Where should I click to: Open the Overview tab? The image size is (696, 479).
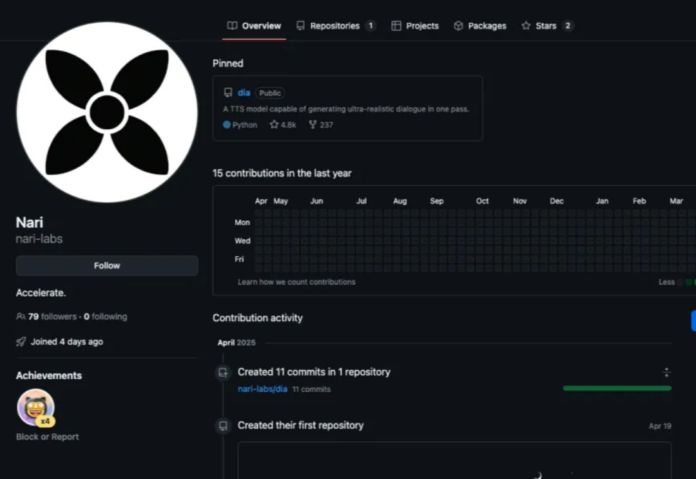coord(254,26)
